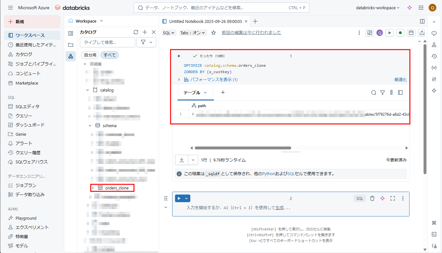Delete cell 2 with trash icon
Image resolution: width=442 pixels, height=253 pixels.
(x=372, y=198)
